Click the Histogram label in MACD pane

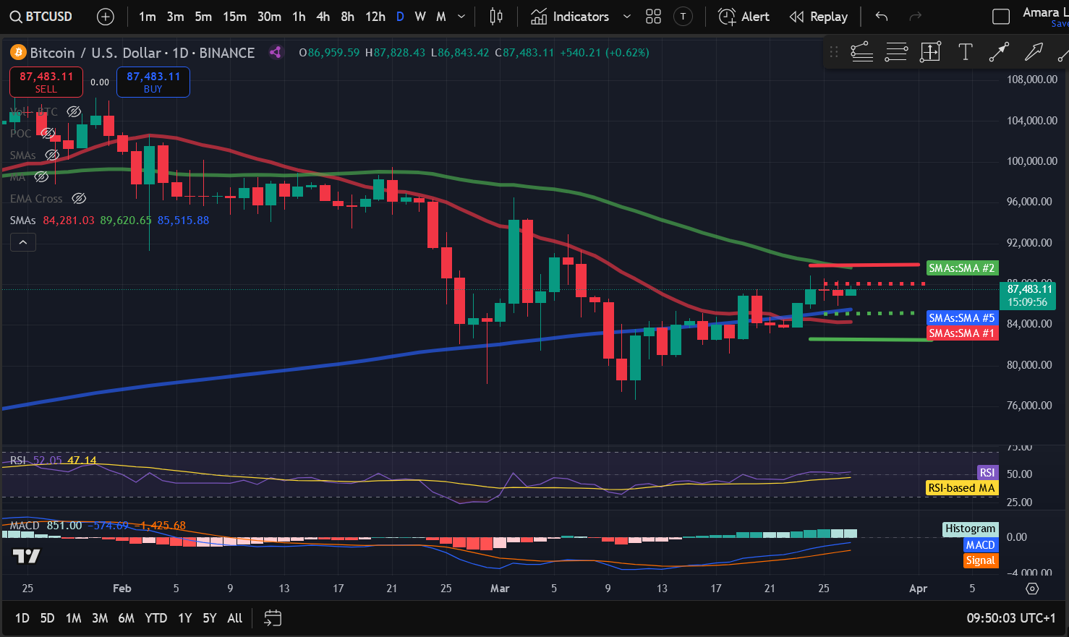(971, 529)
